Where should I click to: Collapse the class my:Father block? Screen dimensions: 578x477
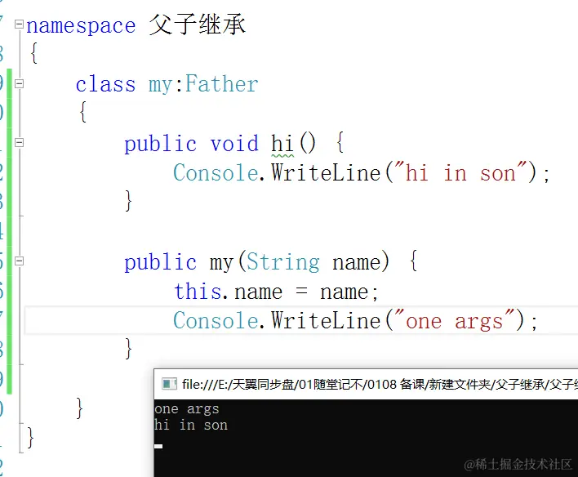click(x=19, y=84)
